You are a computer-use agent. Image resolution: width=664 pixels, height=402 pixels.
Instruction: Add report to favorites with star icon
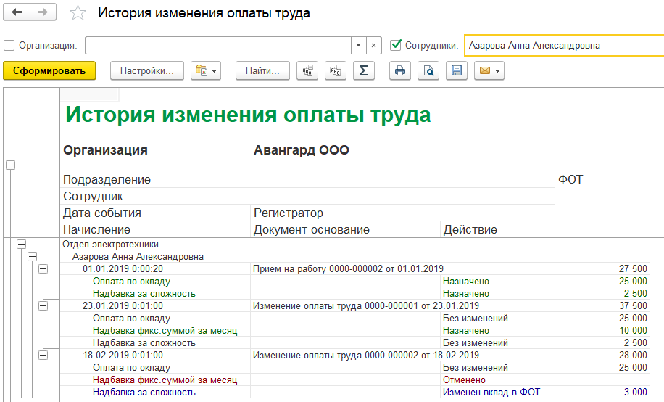pos(78,14)
